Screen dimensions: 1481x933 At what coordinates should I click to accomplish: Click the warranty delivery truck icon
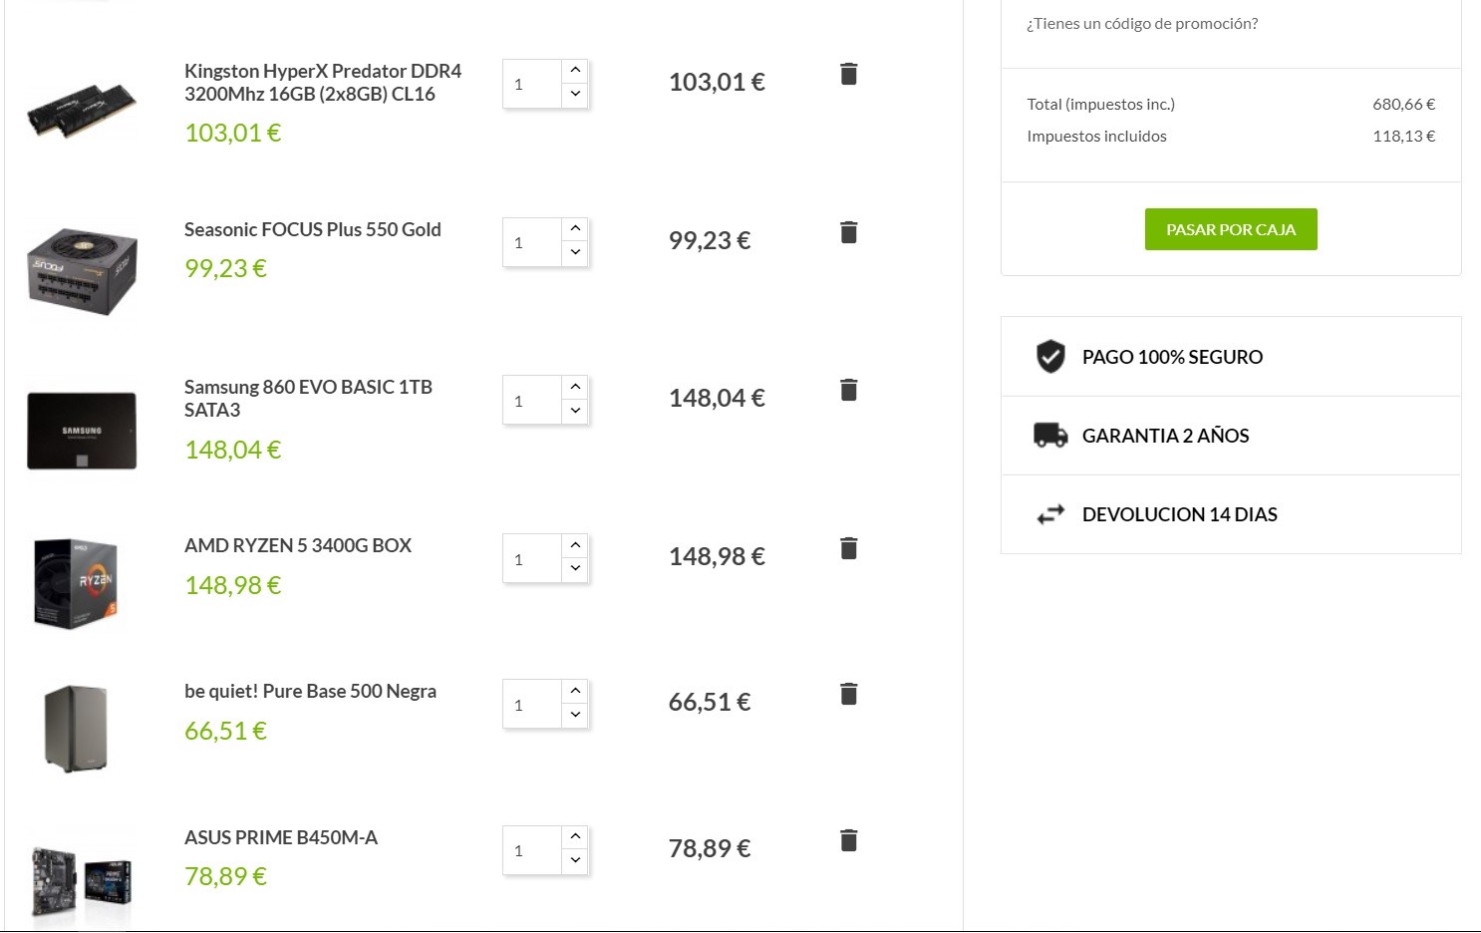(x=1050, y=435)
